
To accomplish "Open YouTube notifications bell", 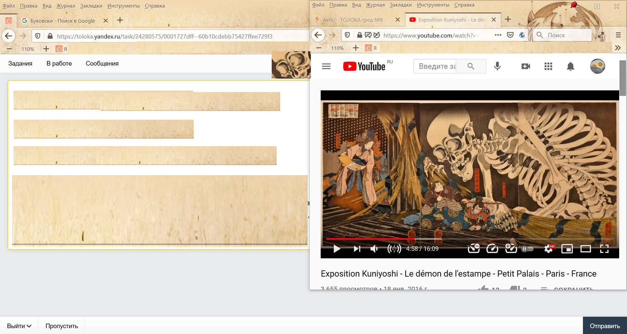I will pyautogui.click(x=571, y=67).
